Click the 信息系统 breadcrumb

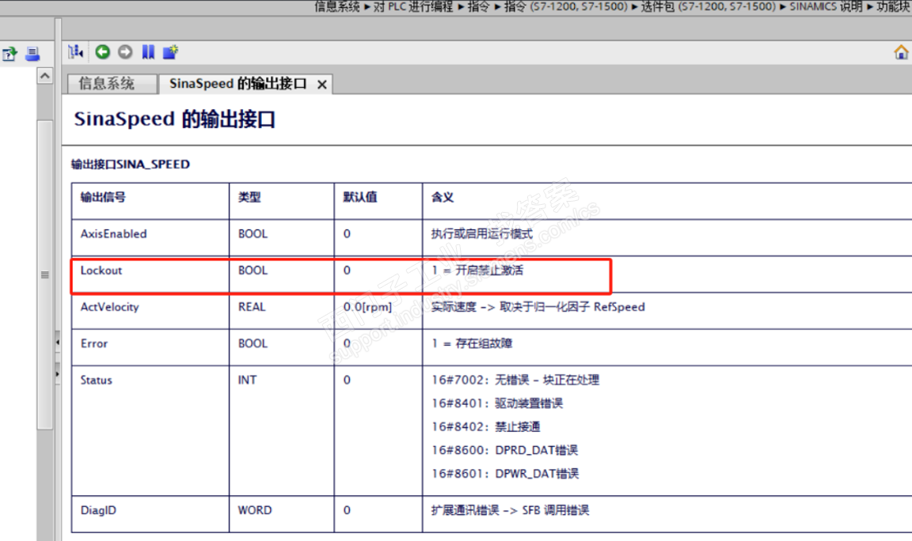337,6
